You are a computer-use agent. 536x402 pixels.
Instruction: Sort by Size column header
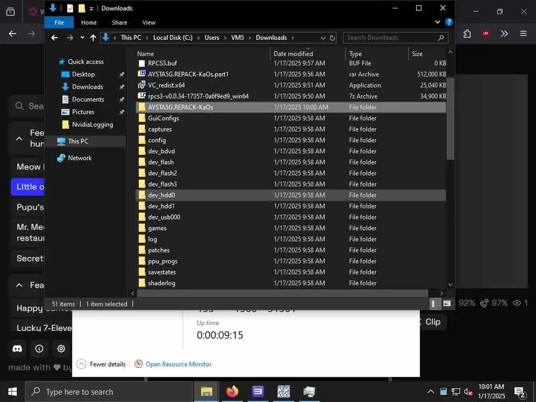click(x=427, y=54)
